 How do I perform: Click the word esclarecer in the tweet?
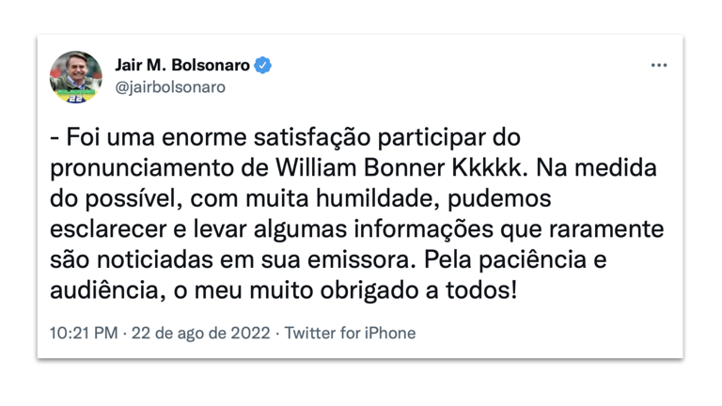[x=108, y=229]
